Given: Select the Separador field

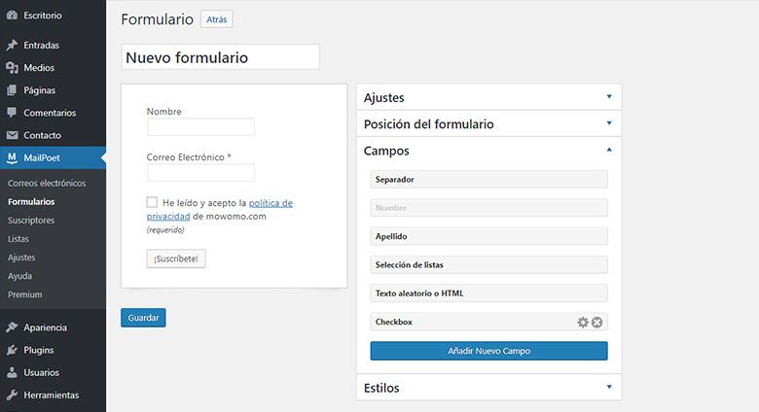Looking at the screenshot, I should click(488, 180).
